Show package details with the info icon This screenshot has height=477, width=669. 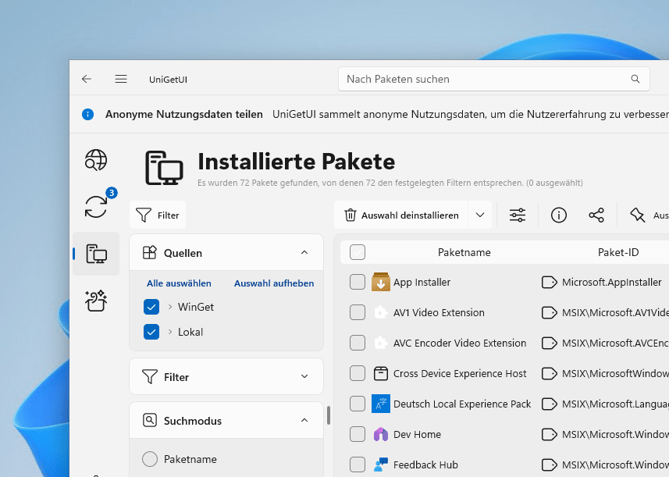tap(558, 215)
